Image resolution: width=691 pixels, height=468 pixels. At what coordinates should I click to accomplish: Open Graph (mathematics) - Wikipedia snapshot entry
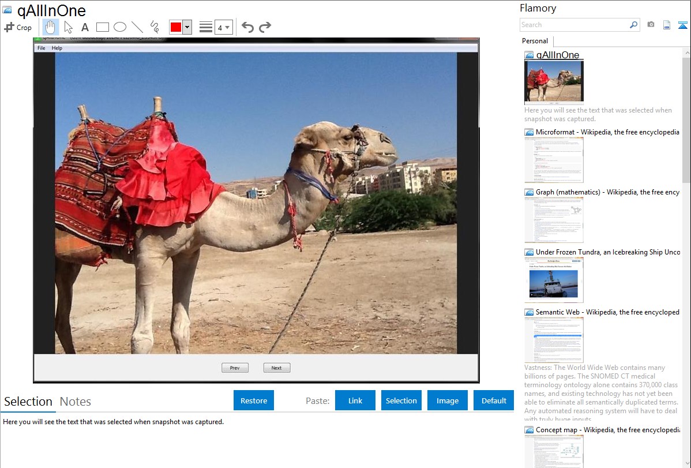607,192
